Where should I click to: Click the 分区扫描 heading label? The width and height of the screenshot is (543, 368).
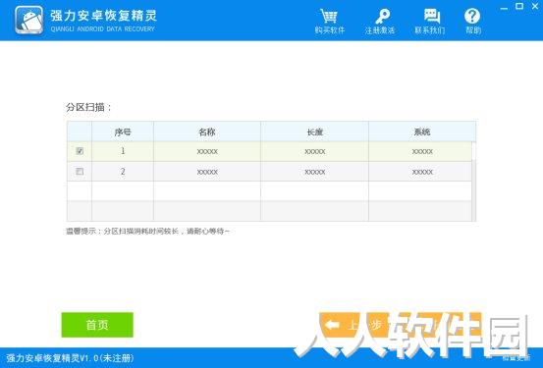point(88,107)
